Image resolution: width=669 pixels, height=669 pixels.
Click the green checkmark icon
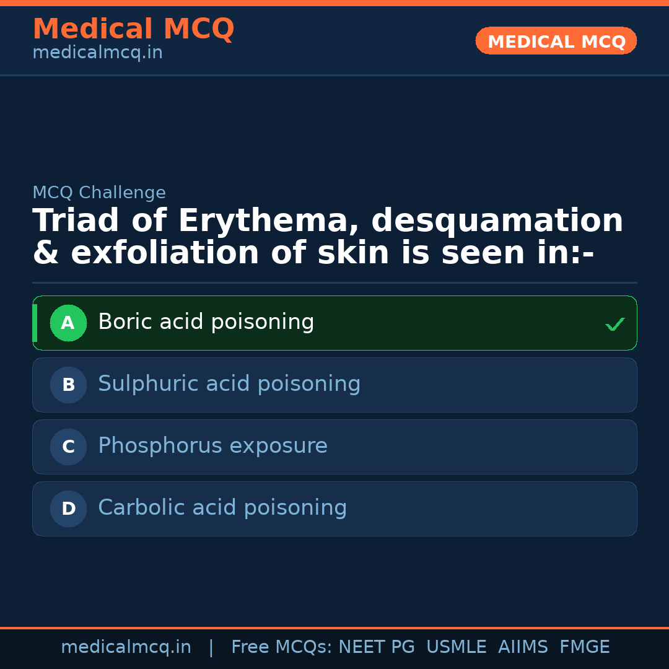[x=614, y=324]
